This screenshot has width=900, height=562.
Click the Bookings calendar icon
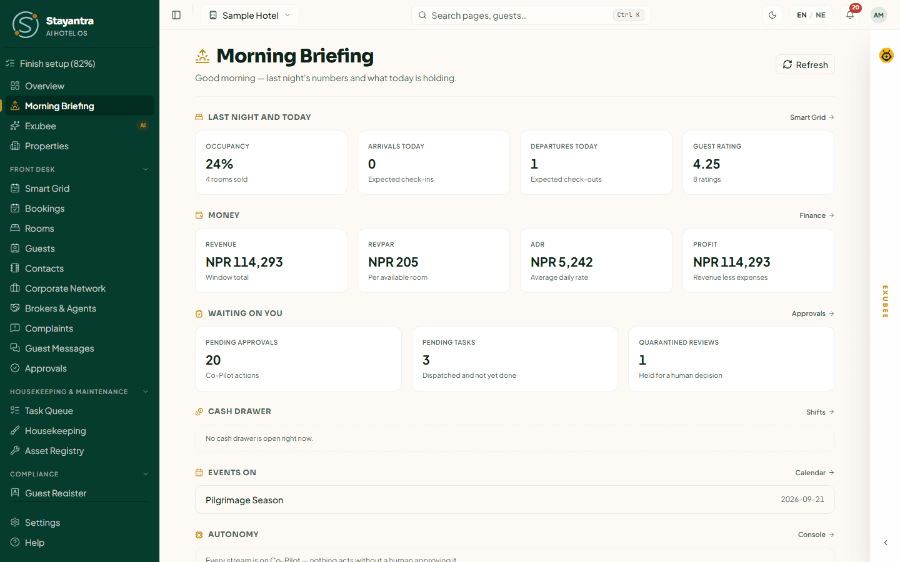coord(15,209)
